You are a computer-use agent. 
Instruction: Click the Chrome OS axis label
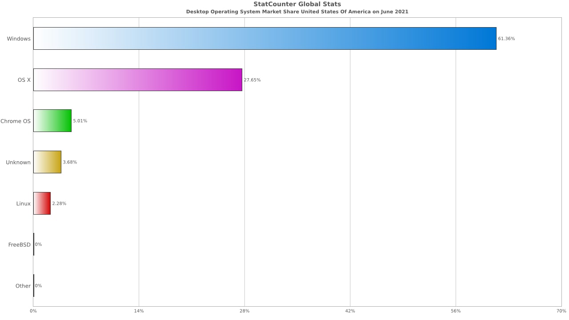(16, 121)
